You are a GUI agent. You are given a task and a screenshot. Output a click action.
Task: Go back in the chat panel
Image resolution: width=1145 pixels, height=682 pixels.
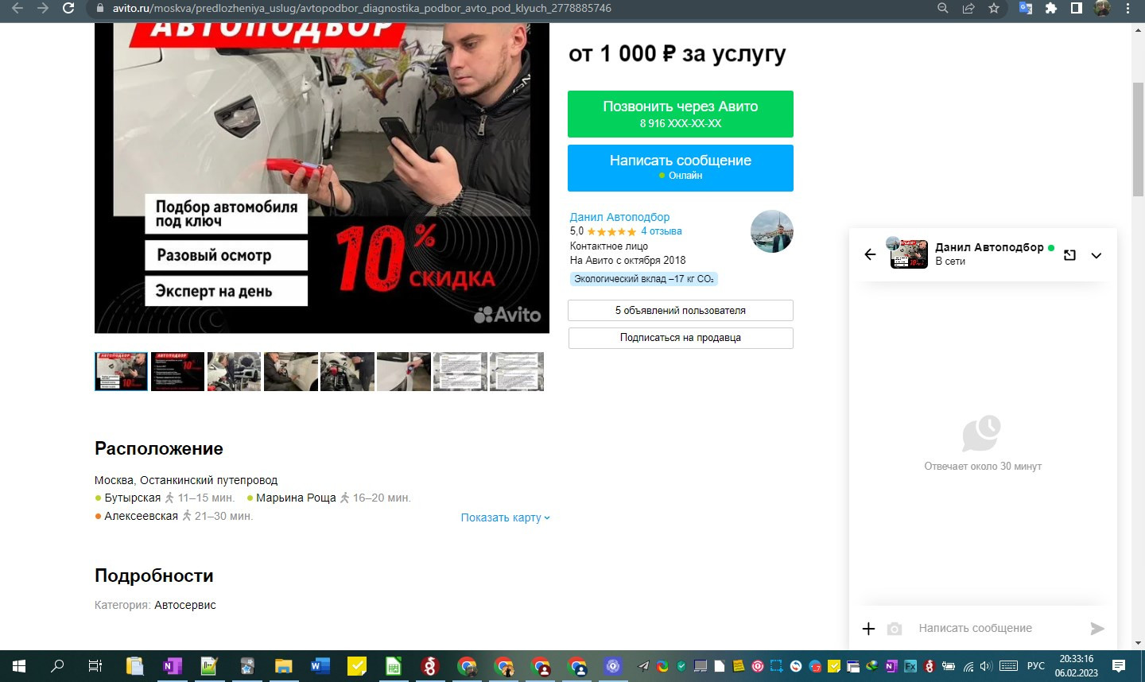pyautogui.click(x=870, y=254)
